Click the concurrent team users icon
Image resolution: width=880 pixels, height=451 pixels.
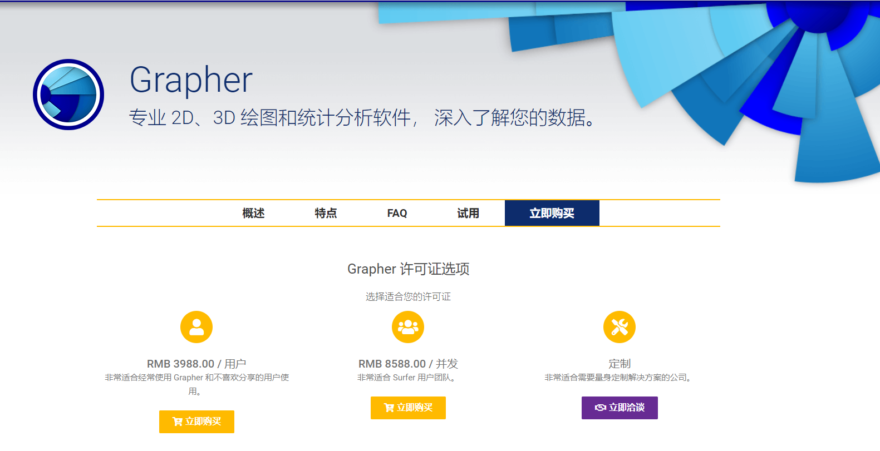[x=408, y=327]
